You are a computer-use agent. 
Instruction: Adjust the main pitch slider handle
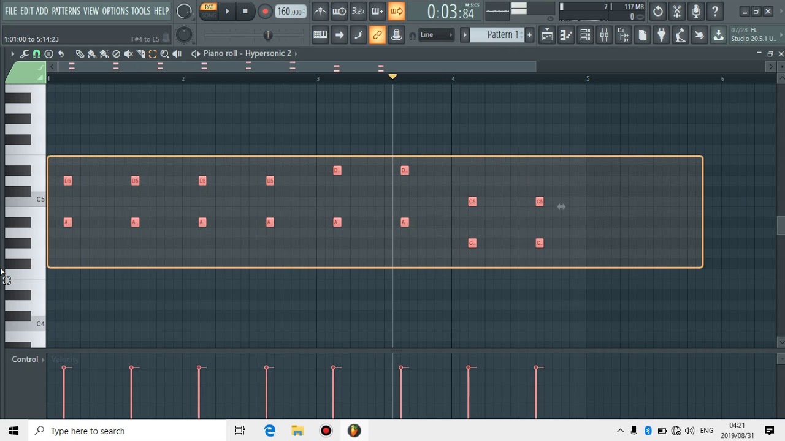tap(268, 36)
